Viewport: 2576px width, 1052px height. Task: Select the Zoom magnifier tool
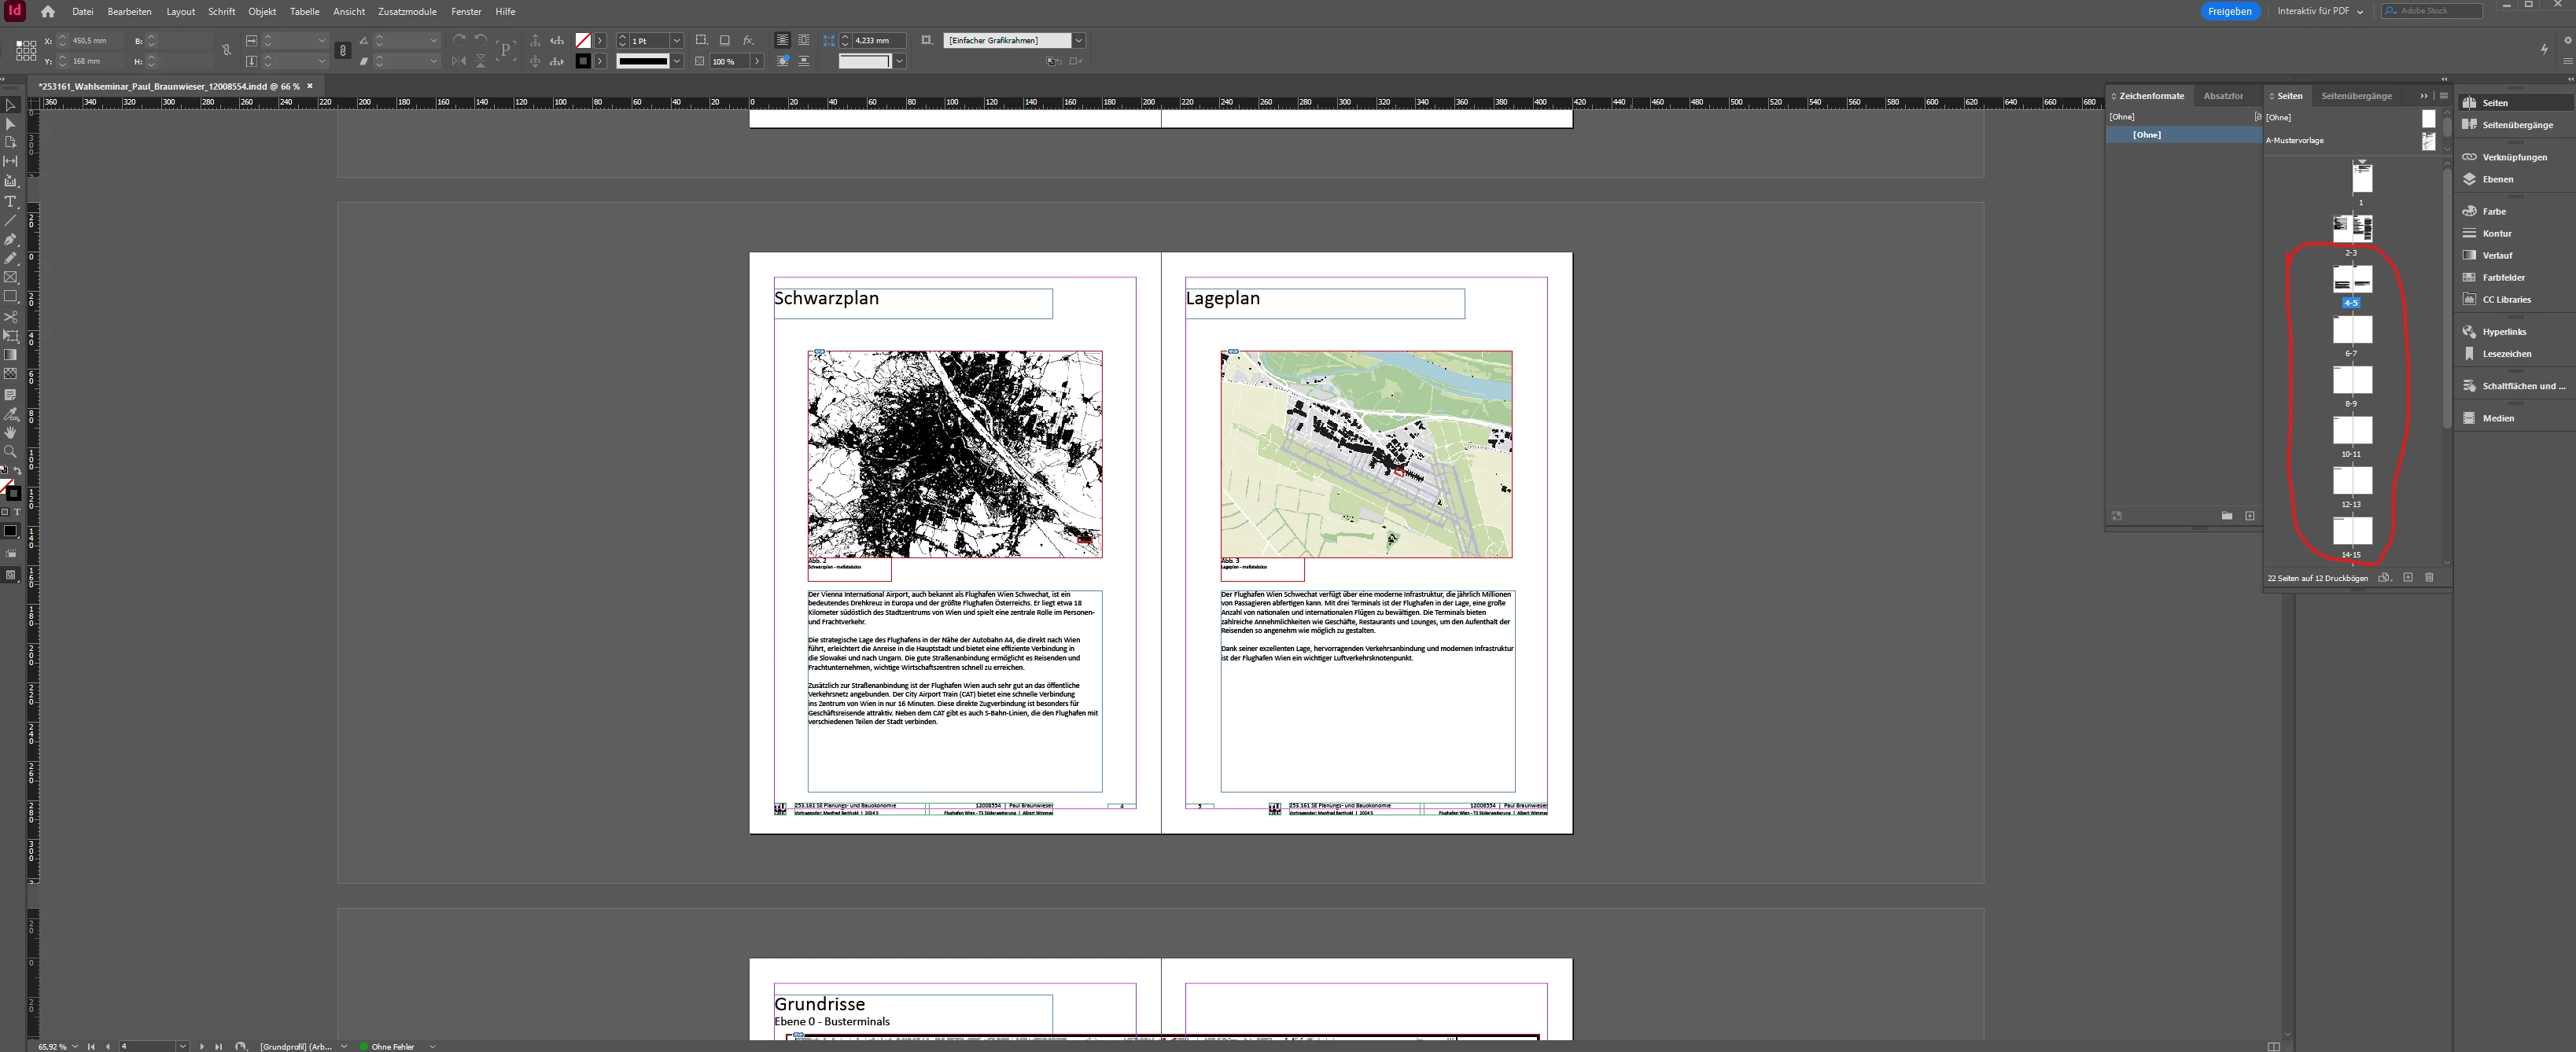coord(11,451)
